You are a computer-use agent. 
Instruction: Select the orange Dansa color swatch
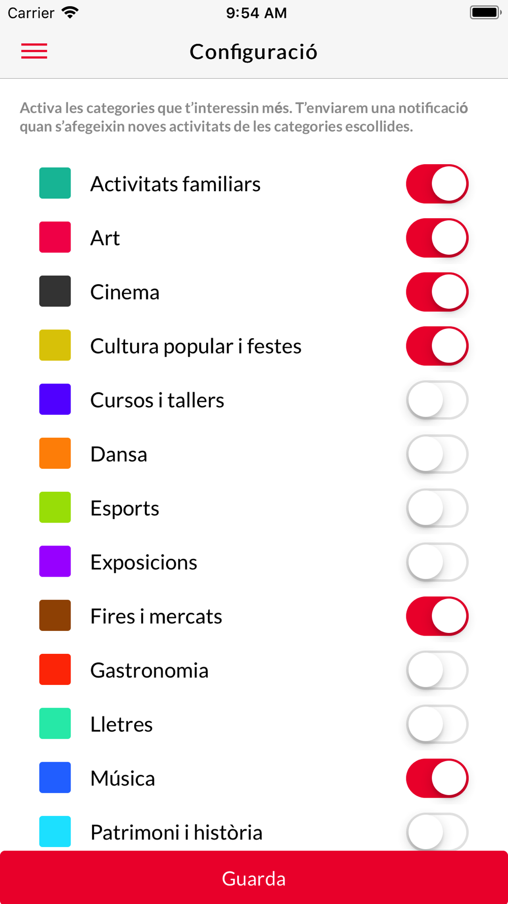[55, 453]
